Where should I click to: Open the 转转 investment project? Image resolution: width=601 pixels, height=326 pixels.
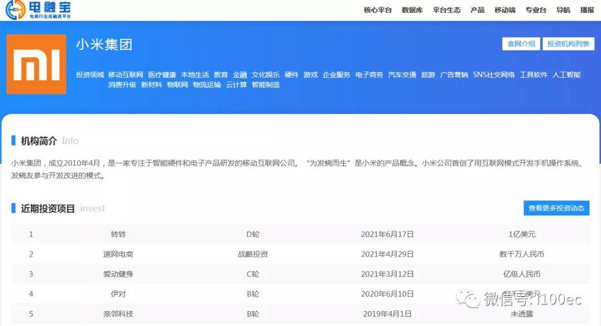[118, 234]
